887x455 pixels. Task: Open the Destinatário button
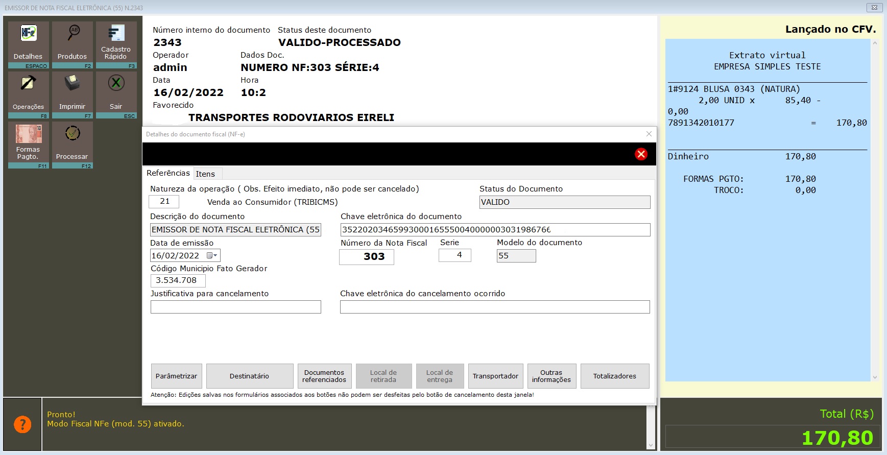(249, 376)
